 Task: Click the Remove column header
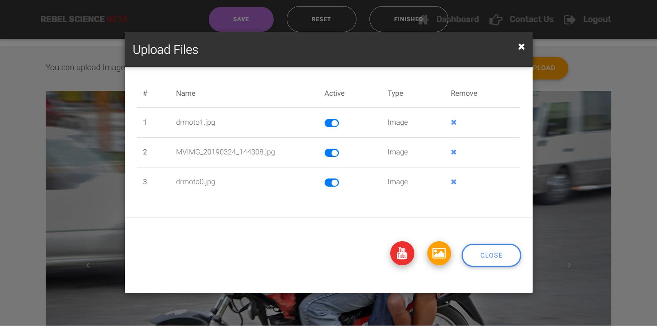(x=464, y=93)
